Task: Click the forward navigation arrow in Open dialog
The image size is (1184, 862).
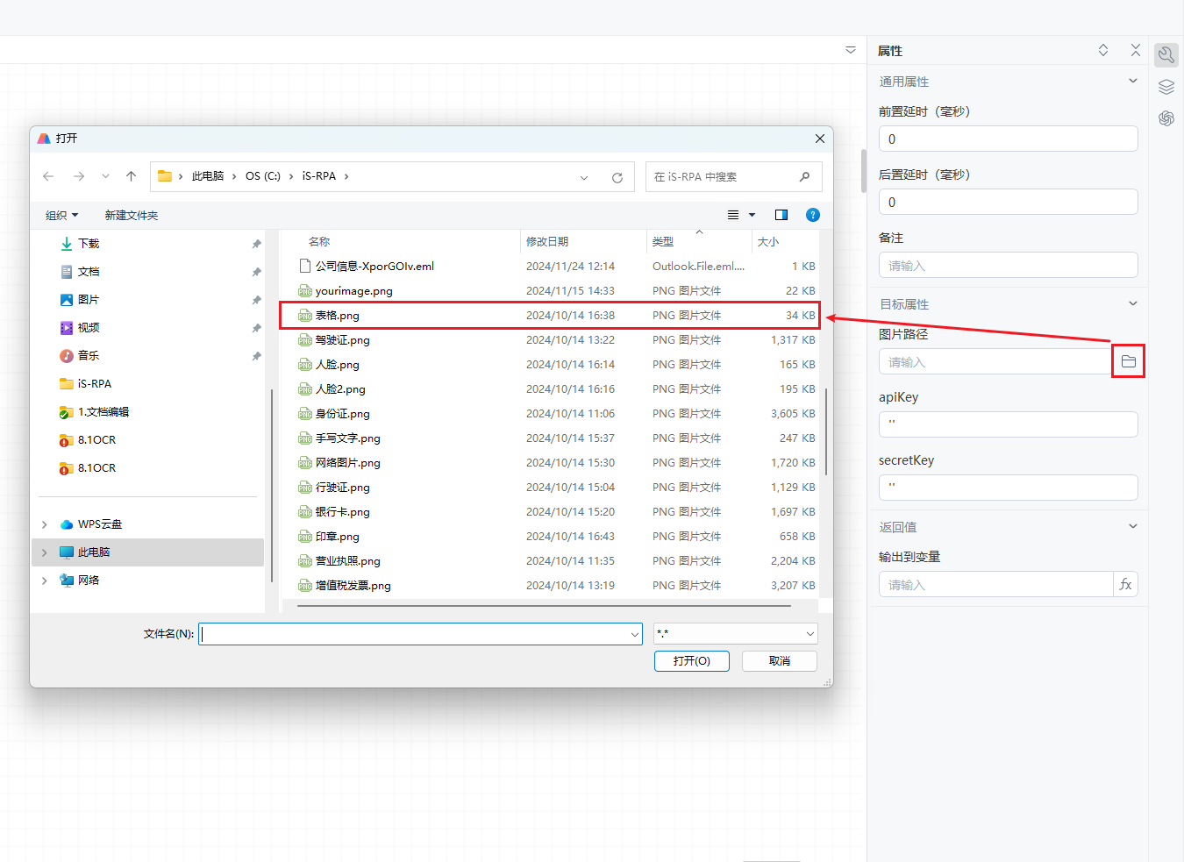Action: tap(79, 176)
